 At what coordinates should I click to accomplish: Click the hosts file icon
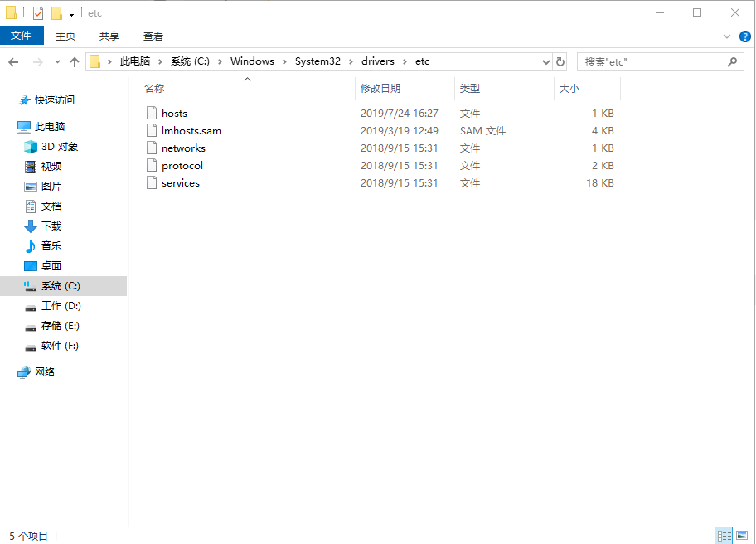coord(152,114)
